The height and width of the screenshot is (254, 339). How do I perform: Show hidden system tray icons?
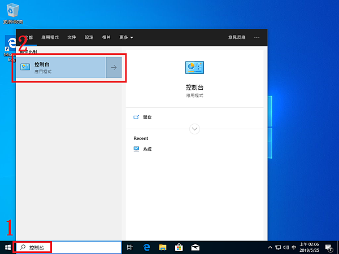click(x=270, y=247)
